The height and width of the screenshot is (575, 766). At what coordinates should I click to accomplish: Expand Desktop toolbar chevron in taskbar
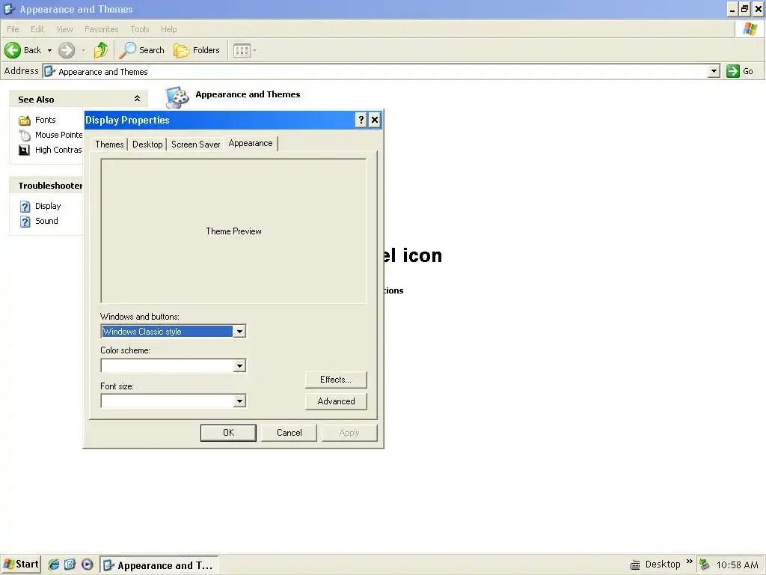coord(689,562)
